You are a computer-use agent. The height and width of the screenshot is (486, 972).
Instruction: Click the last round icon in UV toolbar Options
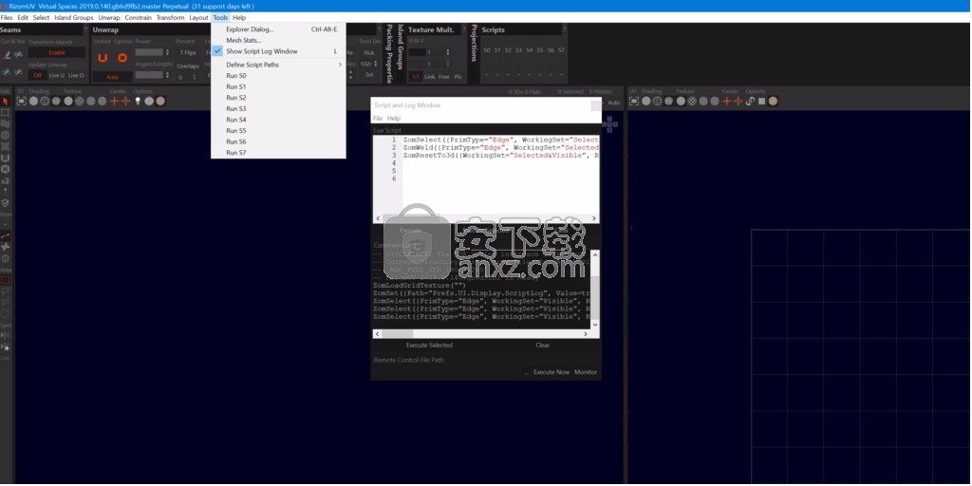coord(773,101)
